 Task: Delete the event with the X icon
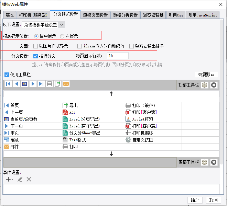pos(29,180)
